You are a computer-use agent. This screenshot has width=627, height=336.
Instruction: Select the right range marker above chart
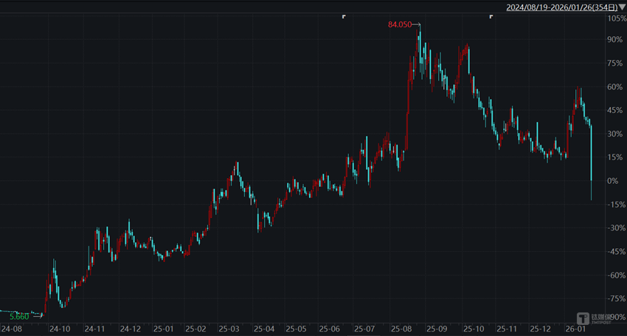point(491,16)
